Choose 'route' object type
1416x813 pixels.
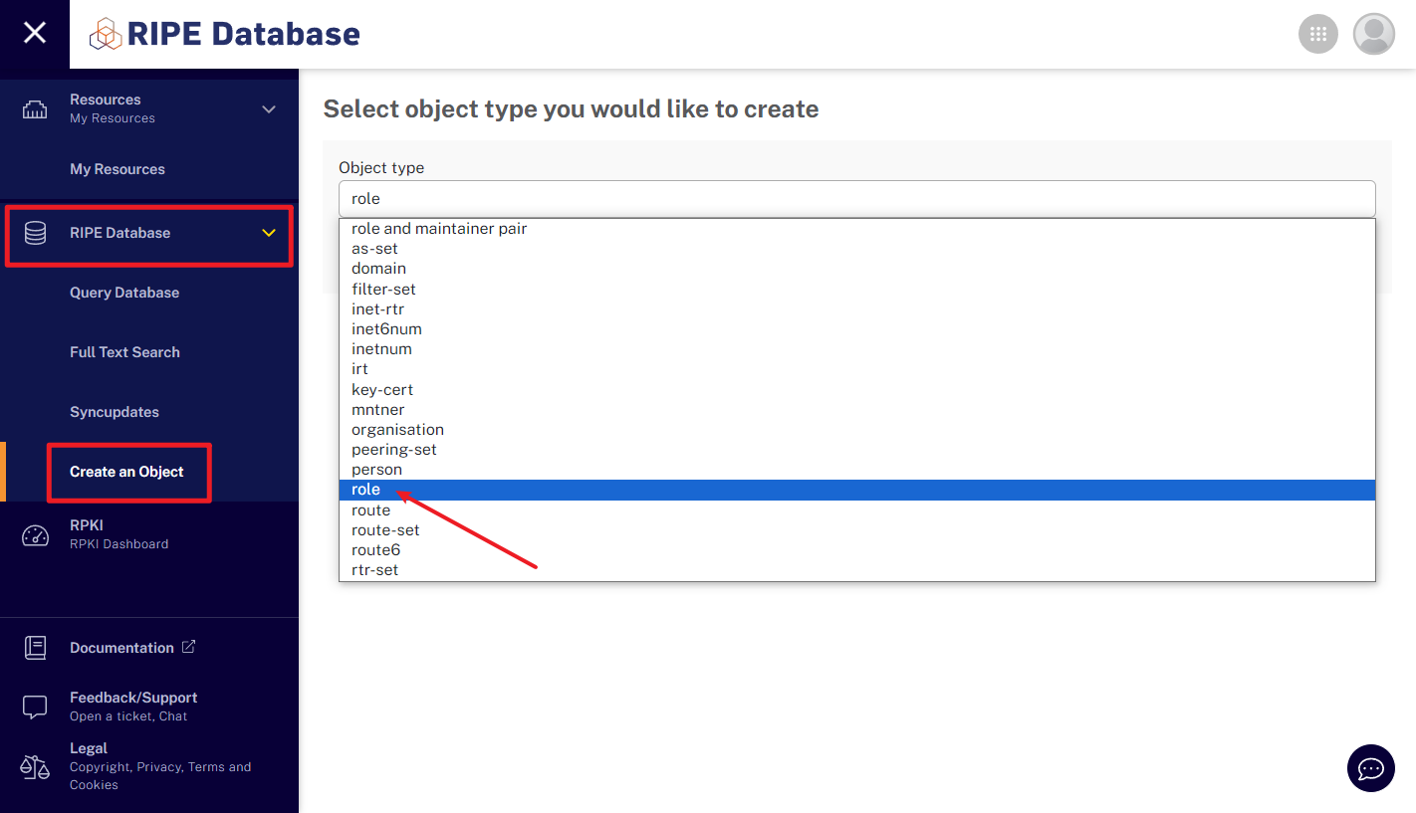(857, 510)
